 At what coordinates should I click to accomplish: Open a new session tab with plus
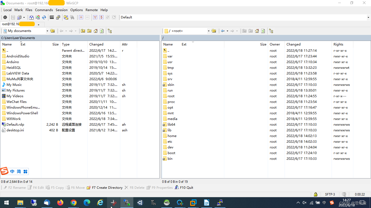coord(39,25)
